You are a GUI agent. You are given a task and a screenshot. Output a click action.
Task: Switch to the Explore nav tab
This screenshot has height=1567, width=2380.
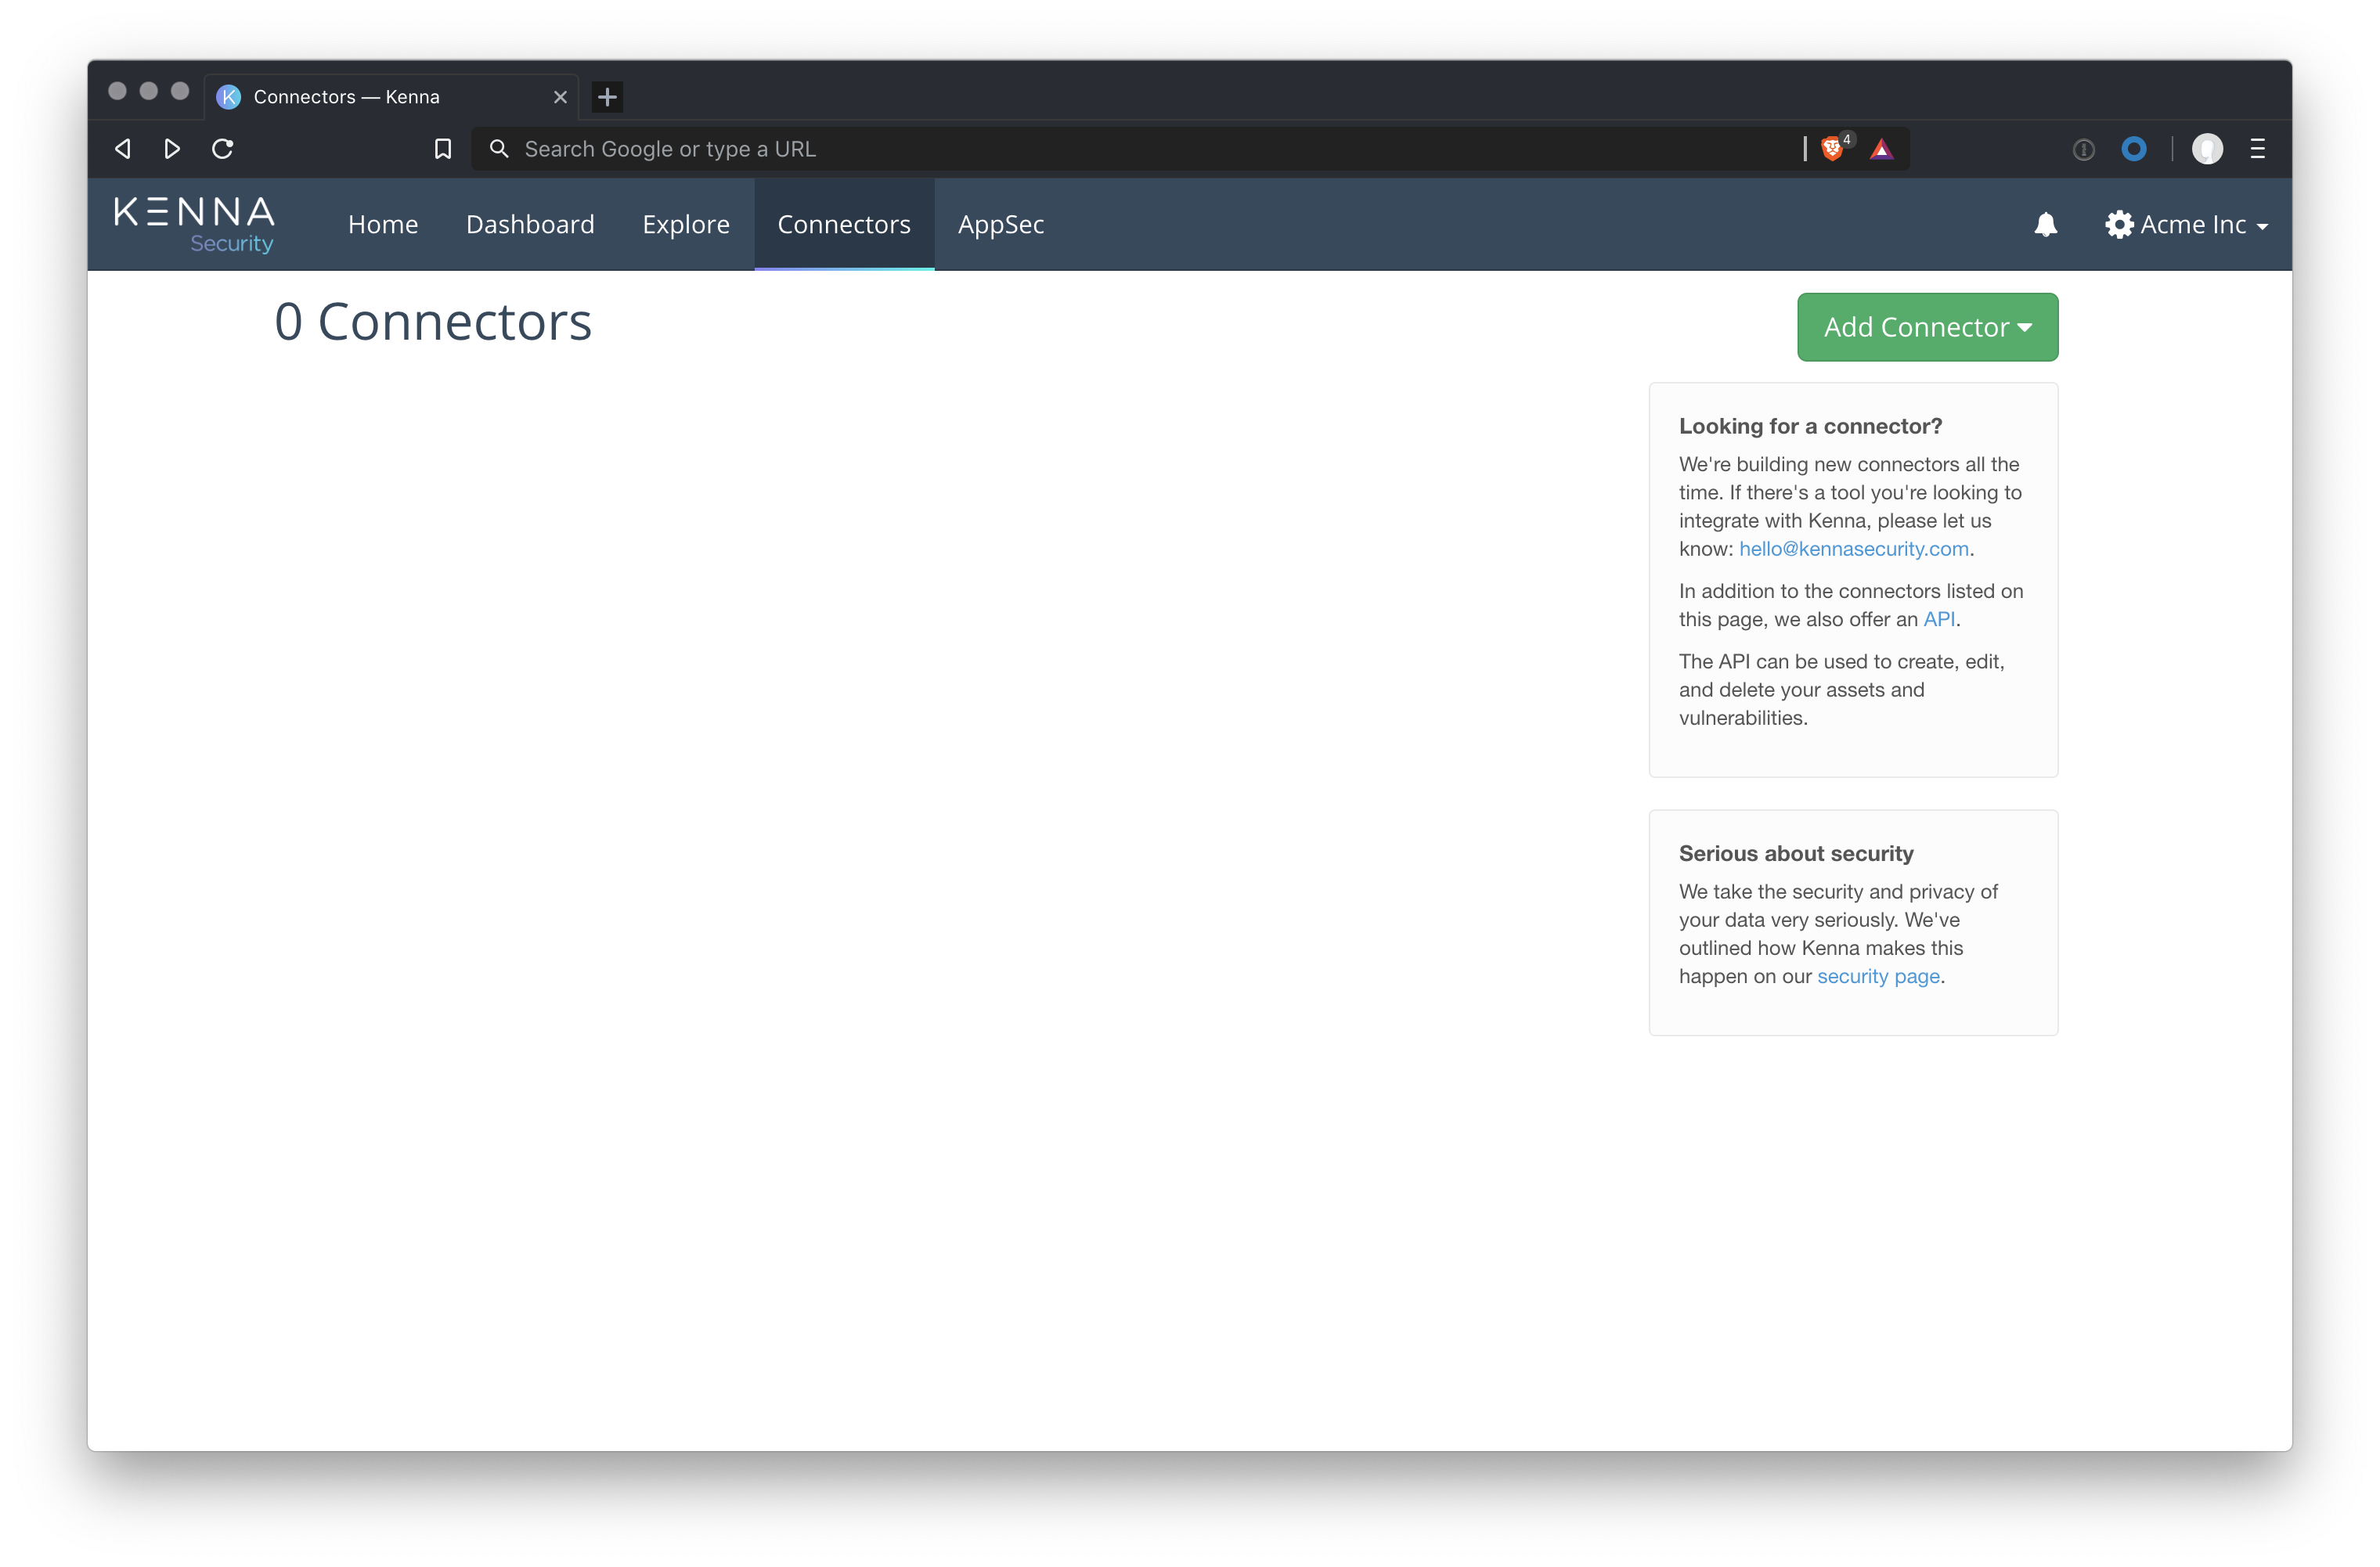pyautogui.click(x=686, y=225)
